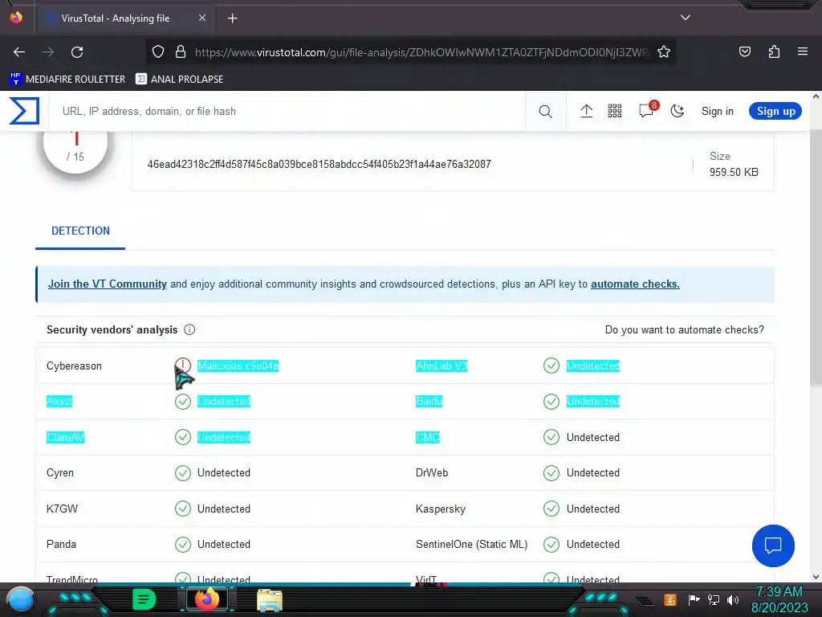Click the Cybereason vendor name

click(74, 366)
